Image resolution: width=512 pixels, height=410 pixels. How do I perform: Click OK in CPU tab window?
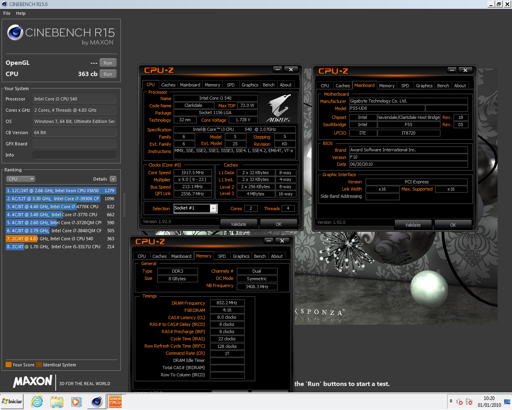(x=279, y=224)
